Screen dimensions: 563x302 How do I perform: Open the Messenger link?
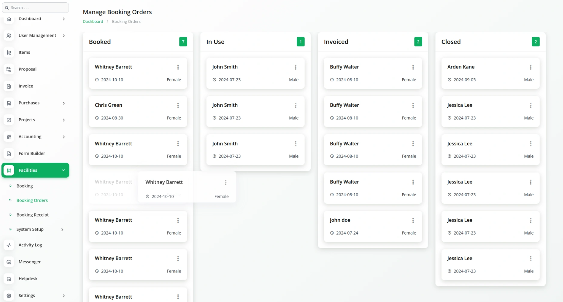[x=30, y=262]
